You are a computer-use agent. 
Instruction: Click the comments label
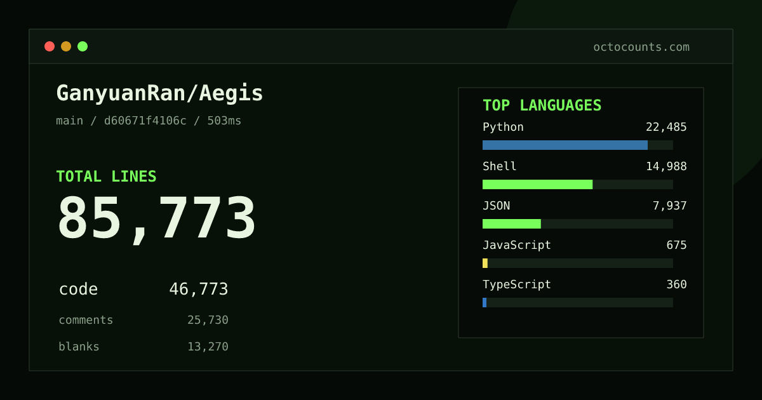tap(86, 320)
